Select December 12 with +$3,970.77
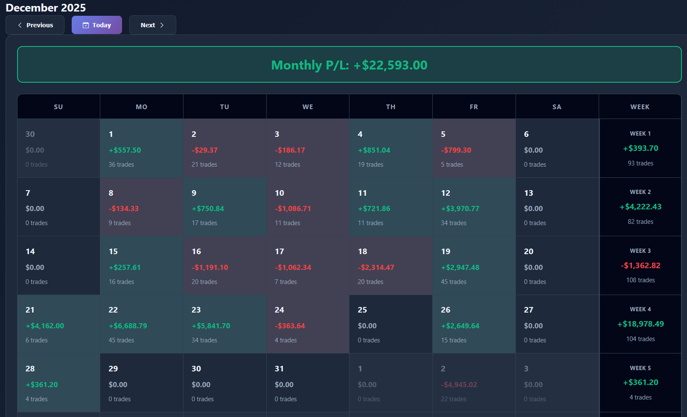687x417 pixels. click(474, 207)
